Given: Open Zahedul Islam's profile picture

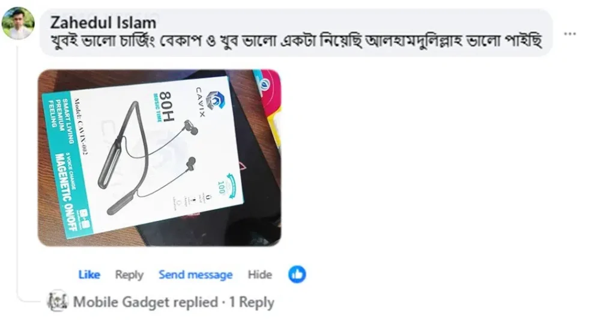Looking at the screenshot, I should (x=18, y=23).
